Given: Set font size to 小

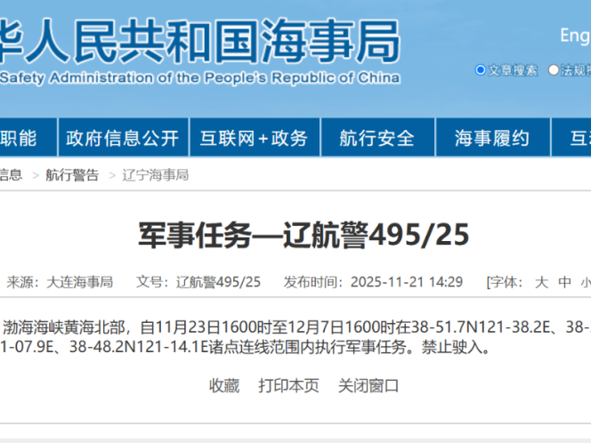Looking at the screenshot, I should 585,282.
